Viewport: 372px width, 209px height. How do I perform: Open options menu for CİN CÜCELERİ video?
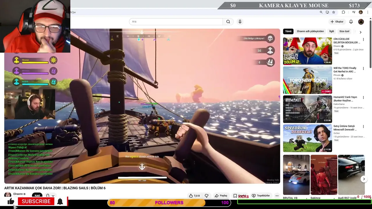(363, 39)
